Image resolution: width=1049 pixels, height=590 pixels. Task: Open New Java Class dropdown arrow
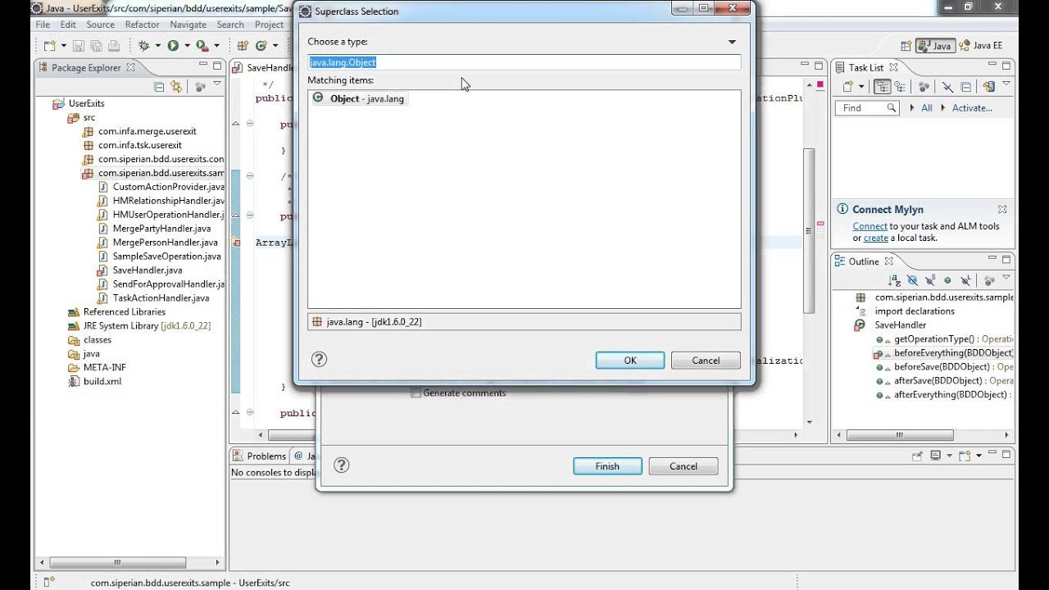[275, 46]
